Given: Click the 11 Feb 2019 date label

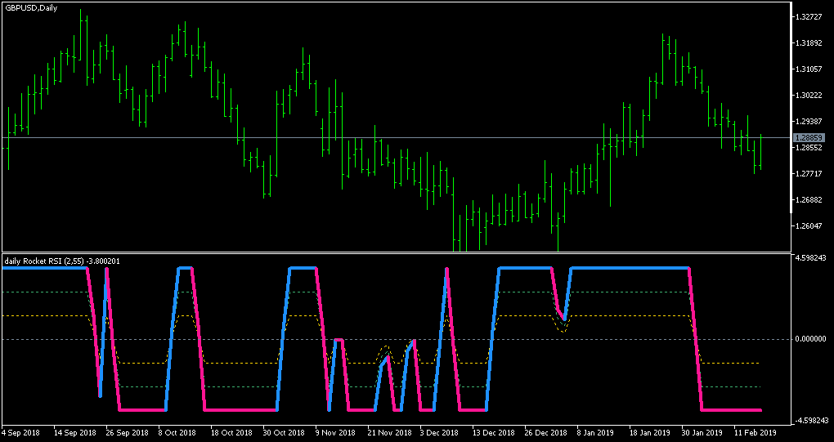Looking at the screenshot, I should tap(755, 432).
